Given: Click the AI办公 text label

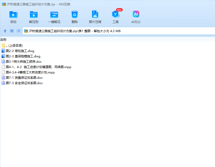Looking at the screenshot, I should click(136, 22).
